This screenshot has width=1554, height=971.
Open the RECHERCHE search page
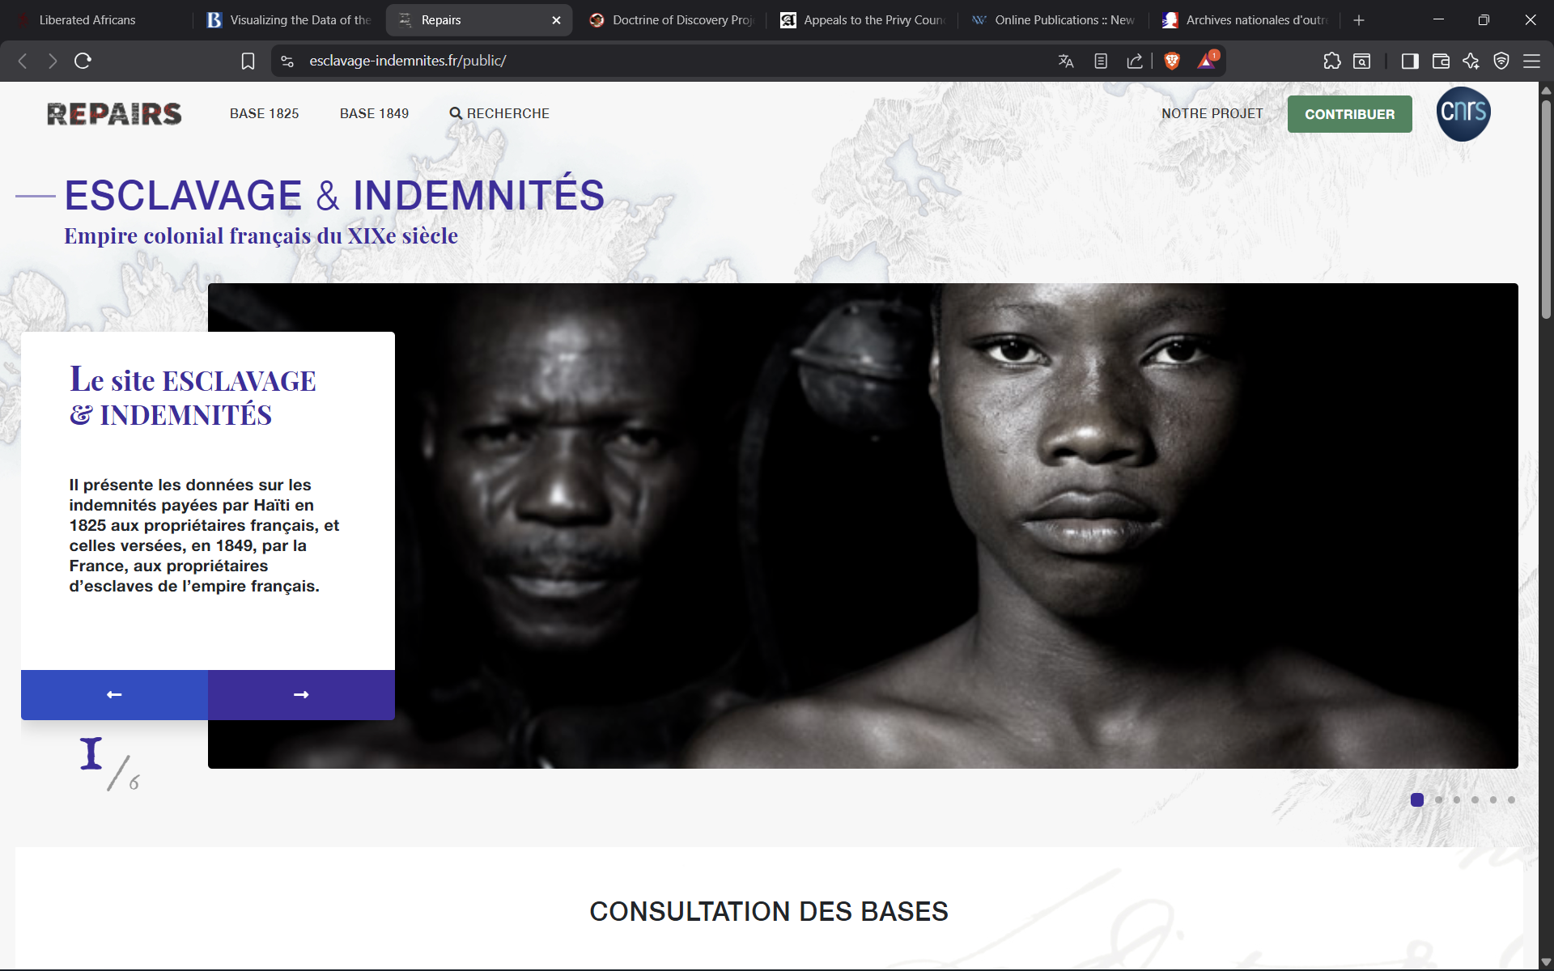[x=499, y=113]
